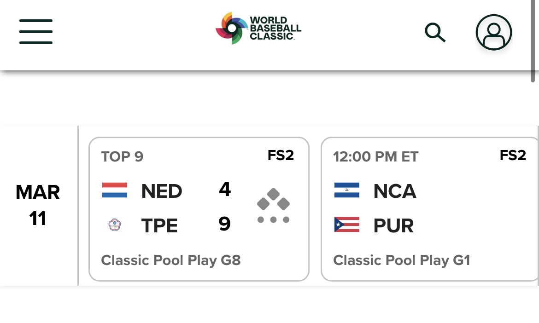Click the TOP 9 inning status
This screenshot has height=323, width=539.
coord(122,156)
